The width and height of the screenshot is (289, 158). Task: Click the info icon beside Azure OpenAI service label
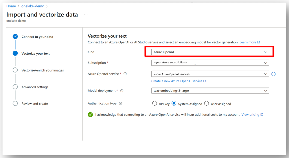125,74
